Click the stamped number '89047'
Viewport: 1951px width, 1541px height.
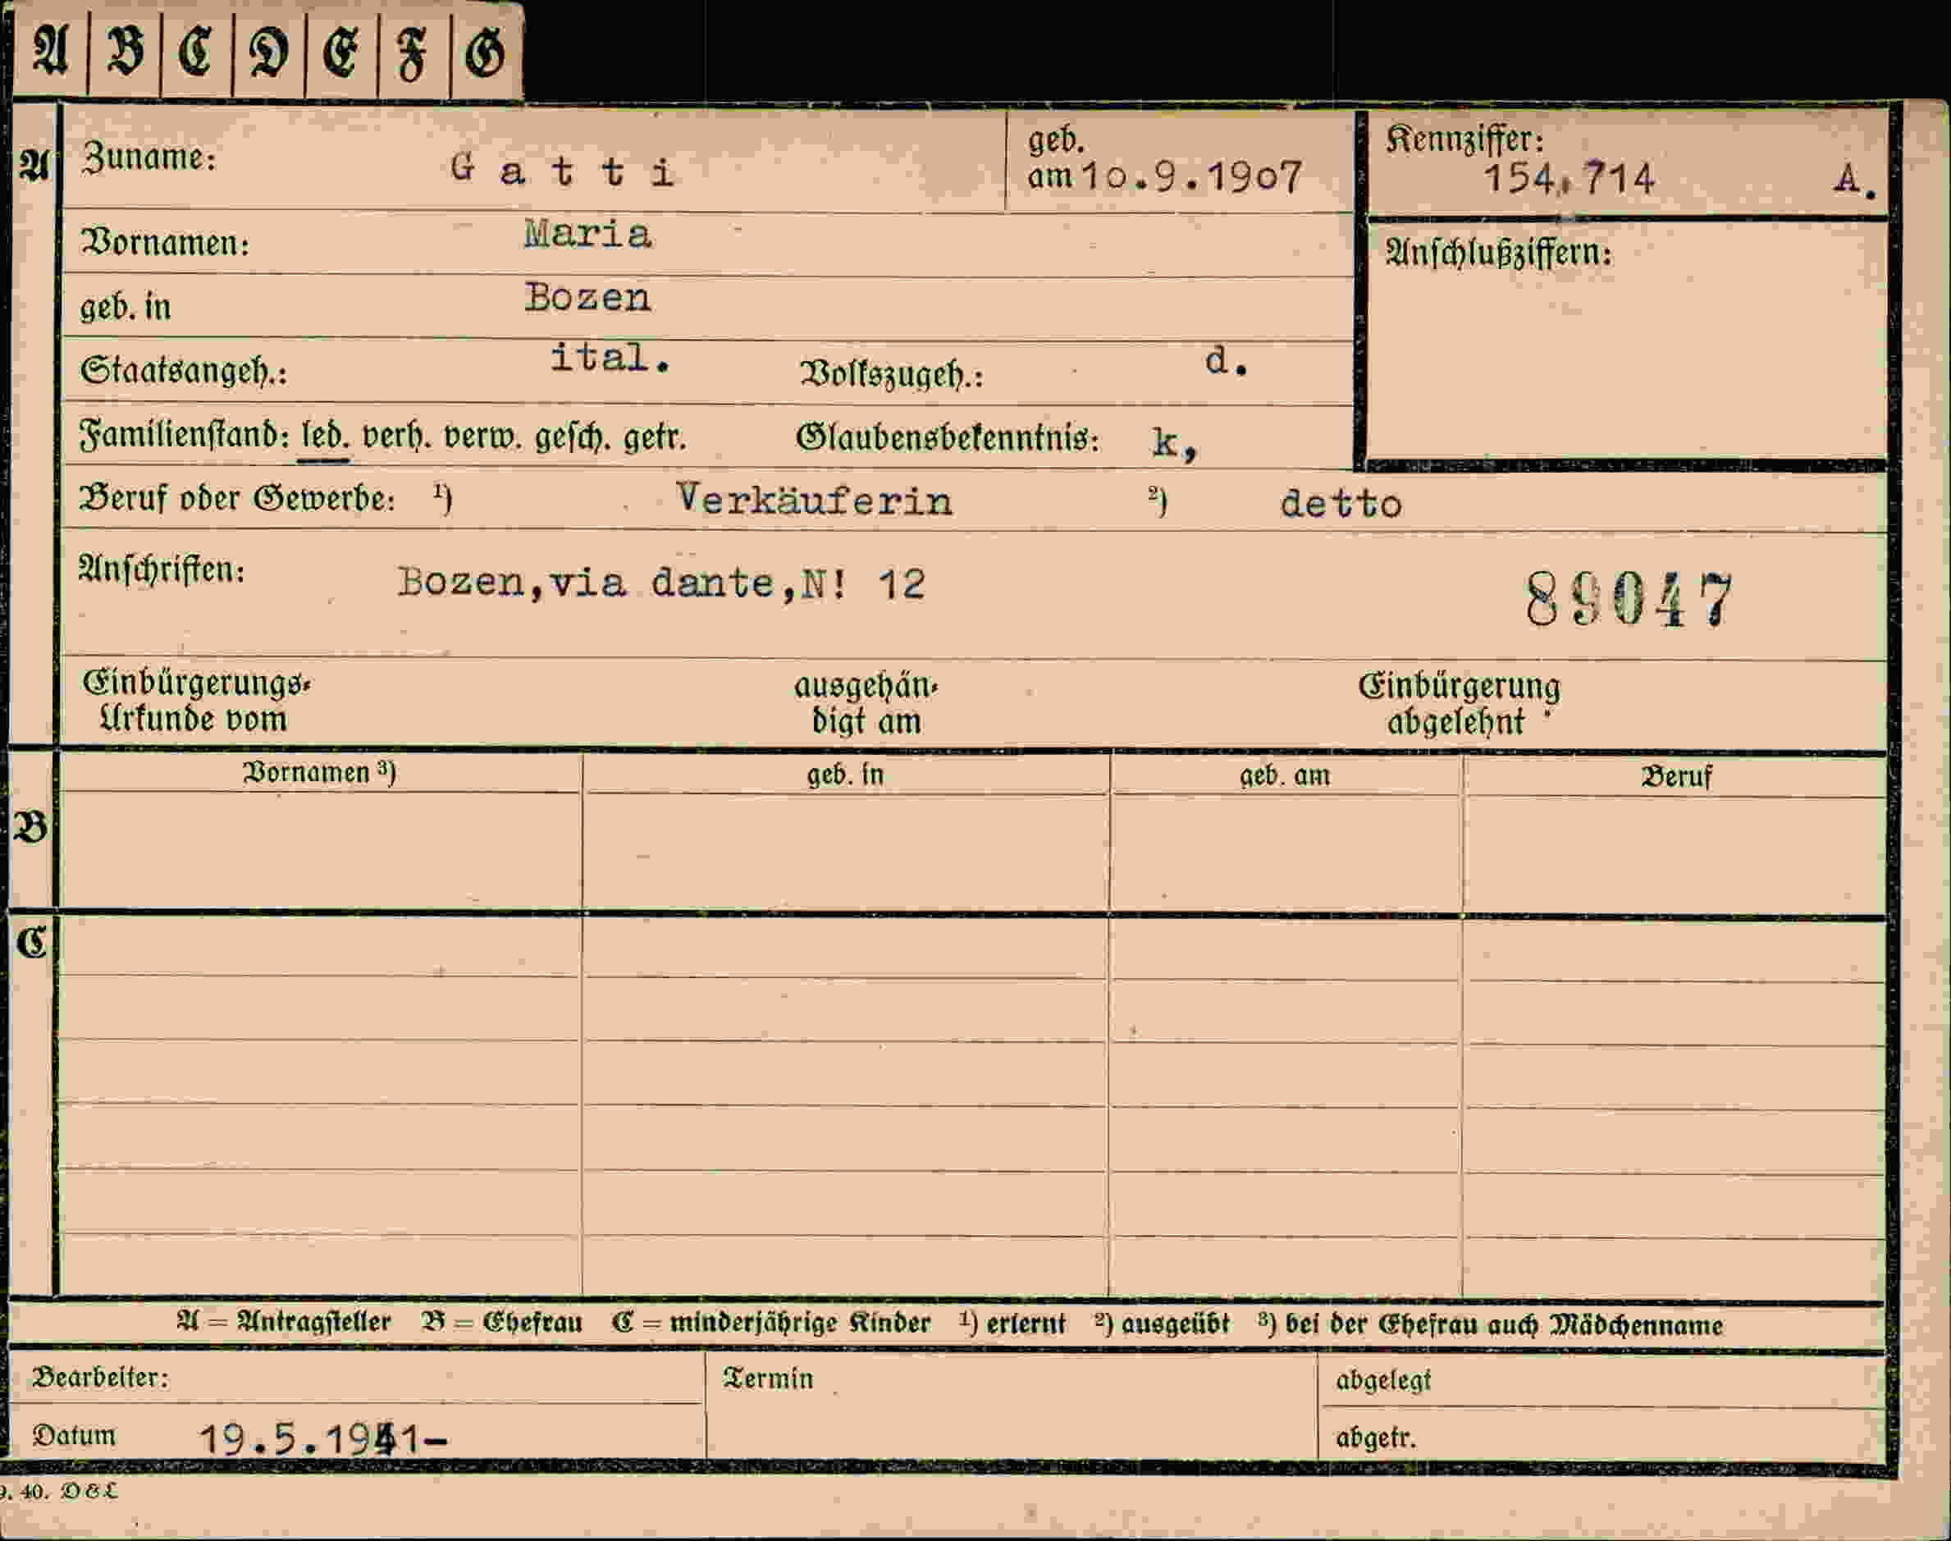pos(1628,599)
